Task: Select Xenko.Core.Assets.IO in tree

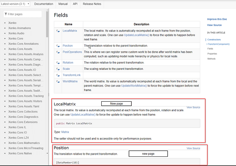Action: pos(22,70)
